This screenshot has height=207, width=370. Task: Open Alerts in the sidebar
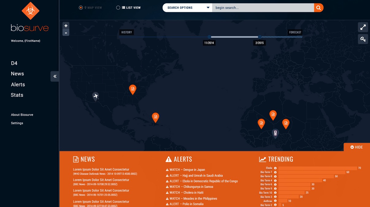tap(18, 84)
